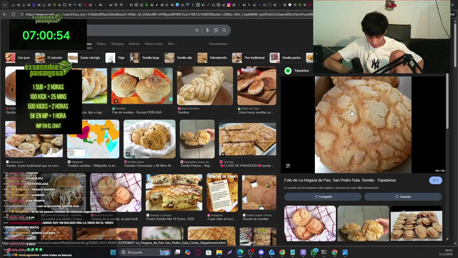Switch to the Videos cortos tab
This screenshot has width=458, height=258.
coord(154,44)
